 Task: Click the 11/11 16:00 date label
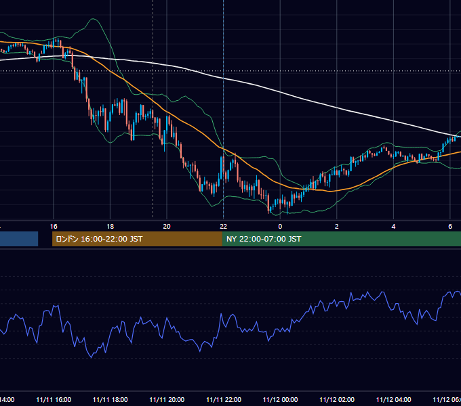[x=54, y=400]
